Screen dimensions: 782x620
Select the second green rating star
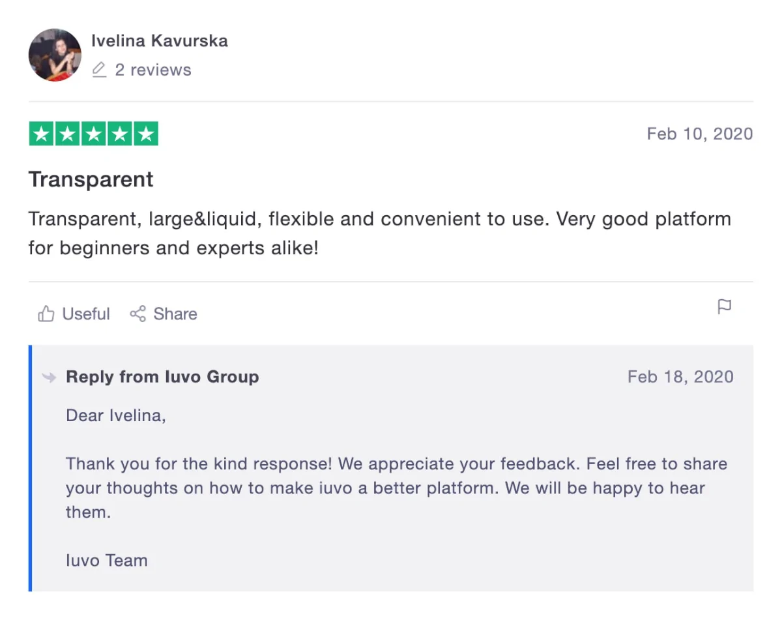coord(68,134)
